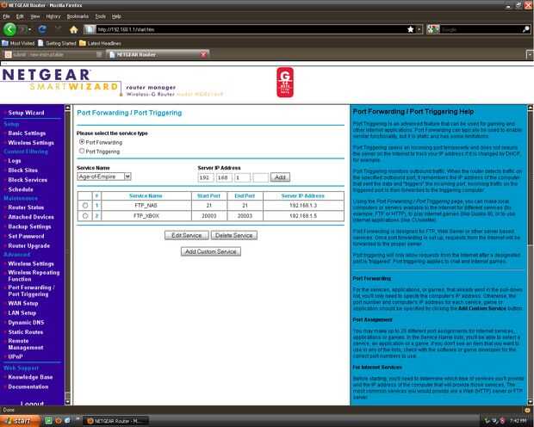This screenshot has width=534, height=427.
Task: Click sidebar scrollbar down arrow
Action: pyautogui.click(x=67, y=402)
